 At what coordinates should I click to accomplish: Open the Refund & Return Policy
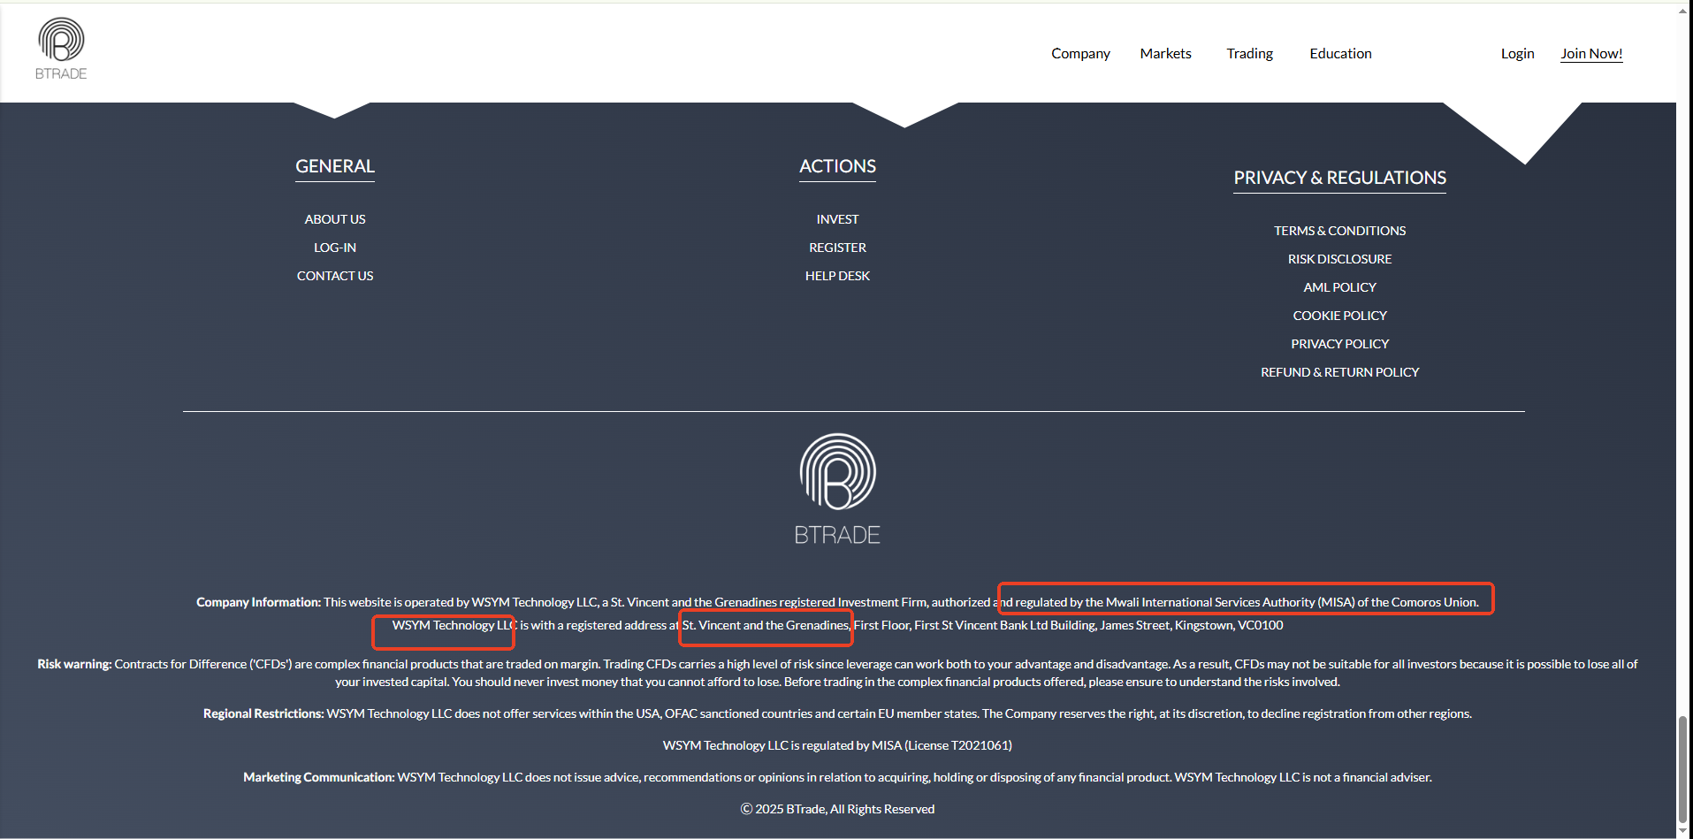[x=1339, y=372]
